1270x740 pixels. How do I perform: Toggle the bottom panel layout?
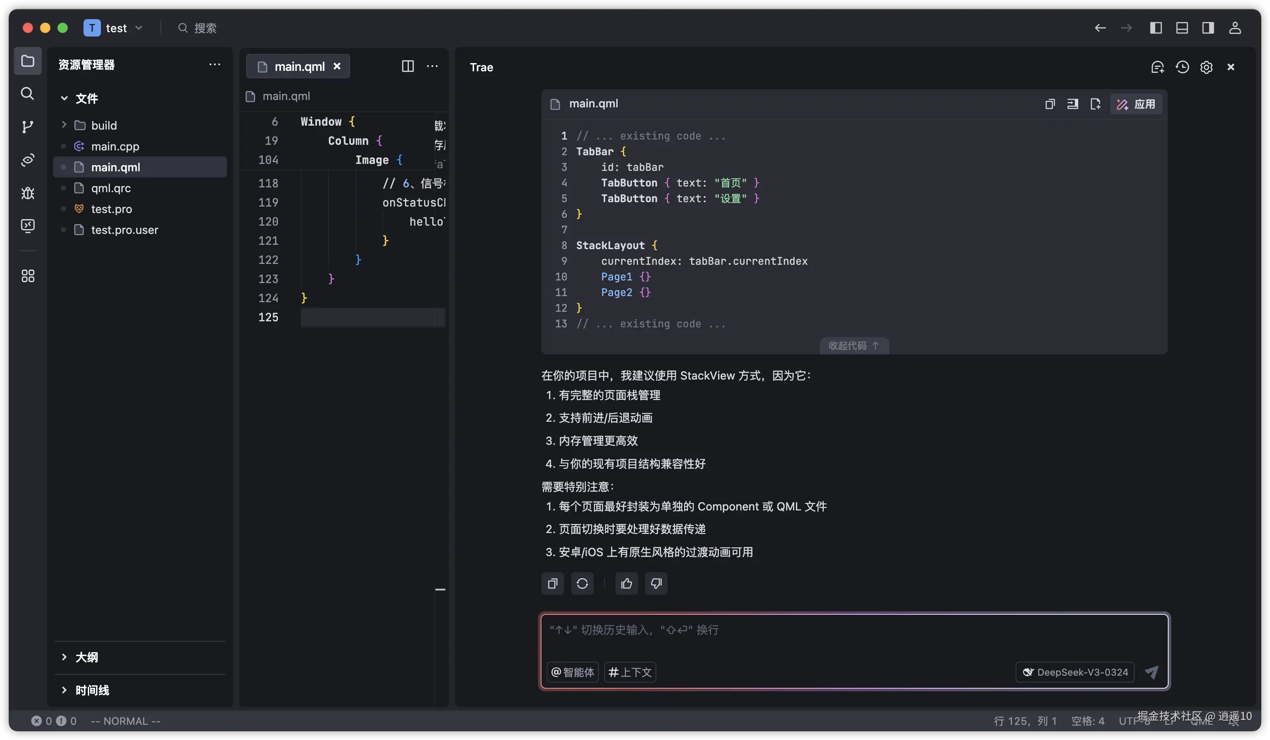tap(1182, 28)
